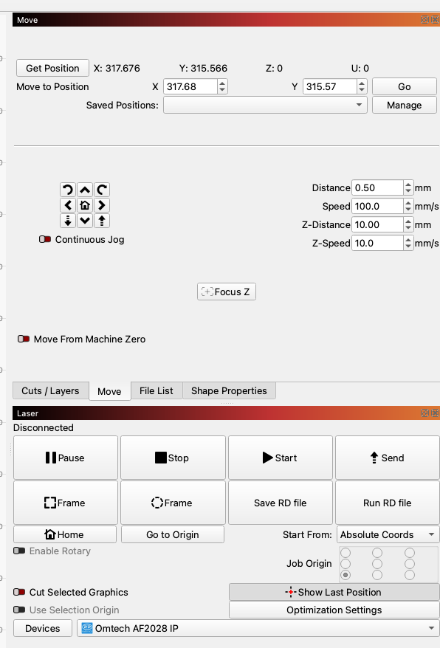The height and width of the screenshot is (648, 440).
Task: Jog laser right with the right arrow
Action: (x=102, y=205)
